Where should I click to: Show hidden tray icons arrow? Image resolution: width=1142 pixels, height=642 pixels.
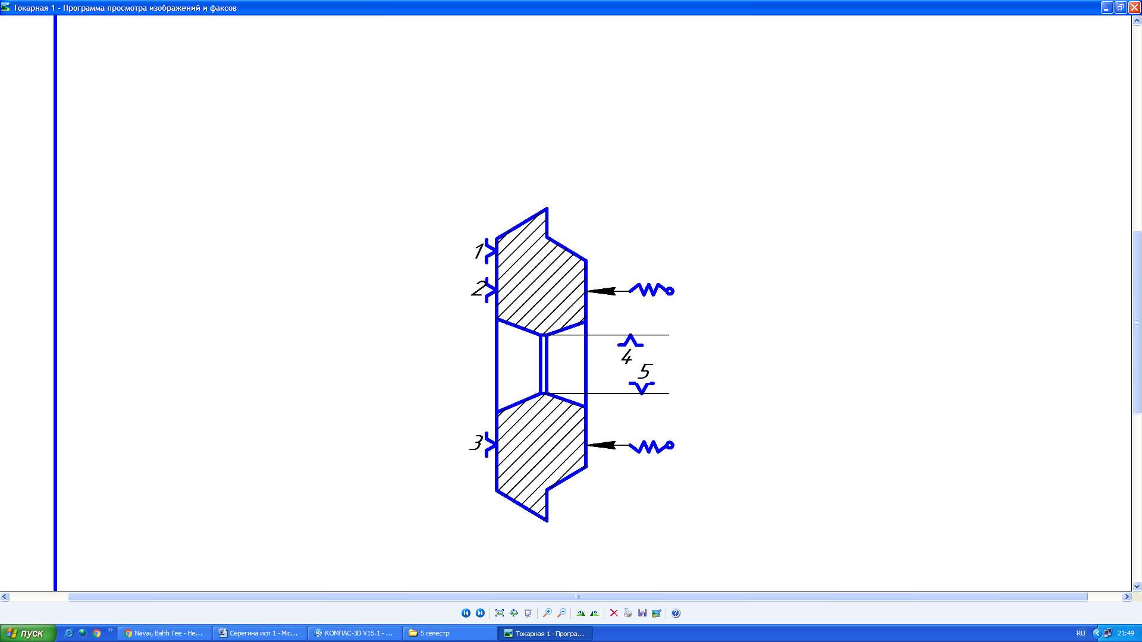coord(1097,633)
